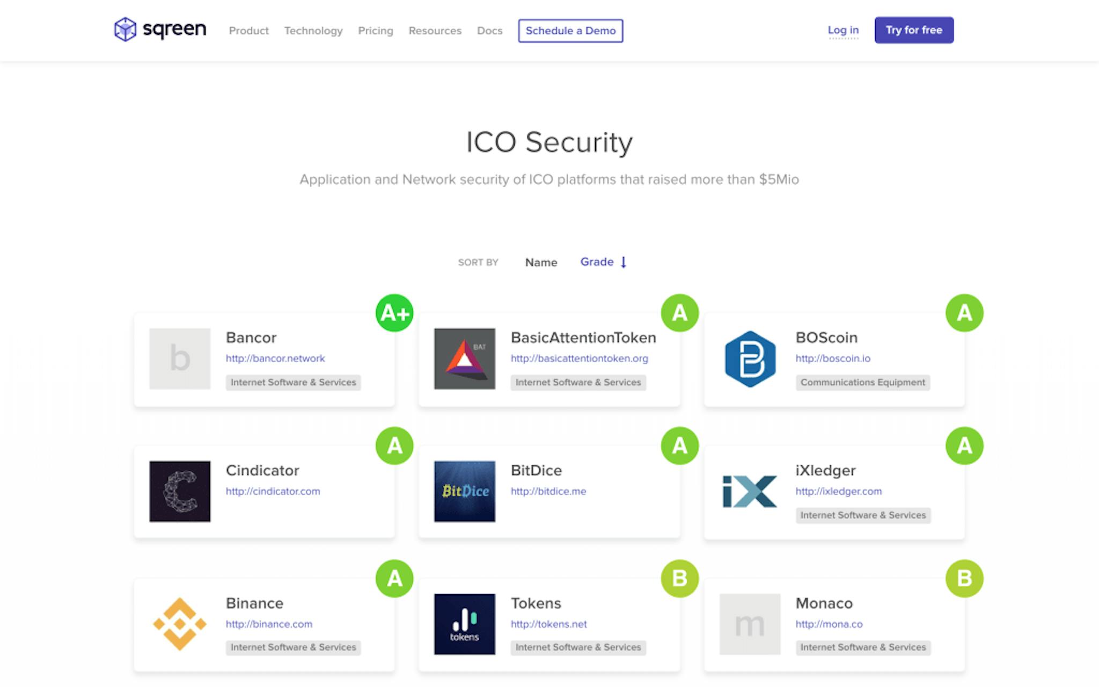Open the Resources menu

click(x=435, y=31)
